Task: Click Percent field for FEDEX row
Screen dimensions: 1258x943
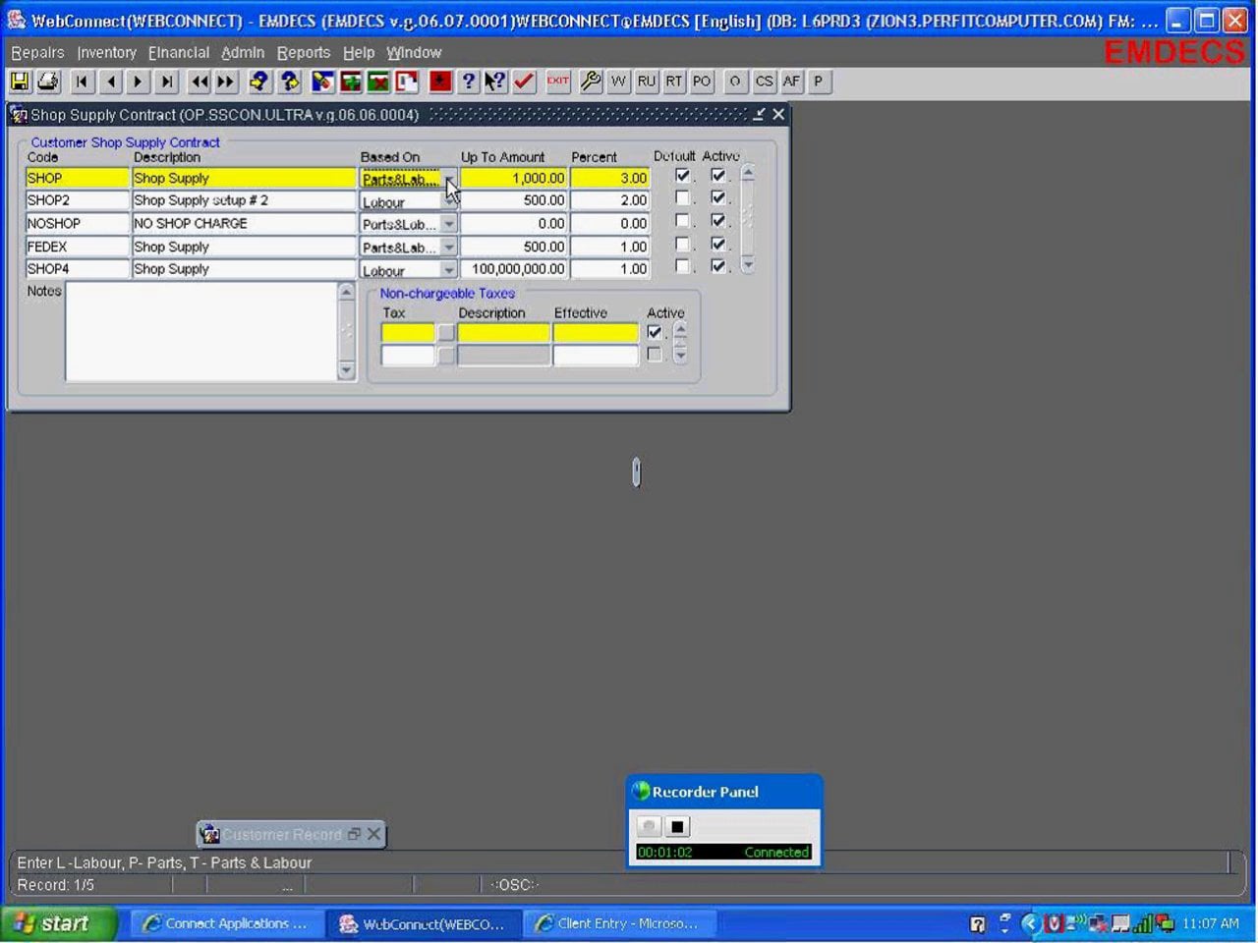Action: pos(609,247)
